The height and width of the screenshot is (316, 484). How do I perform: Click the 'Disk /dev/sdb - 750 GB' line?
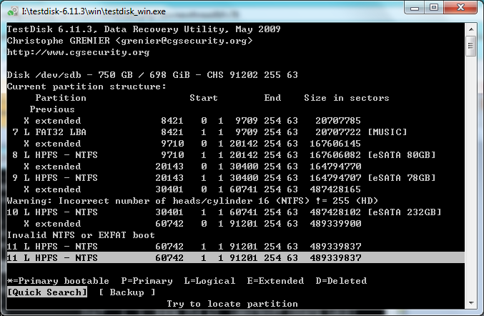click(152, 75)
